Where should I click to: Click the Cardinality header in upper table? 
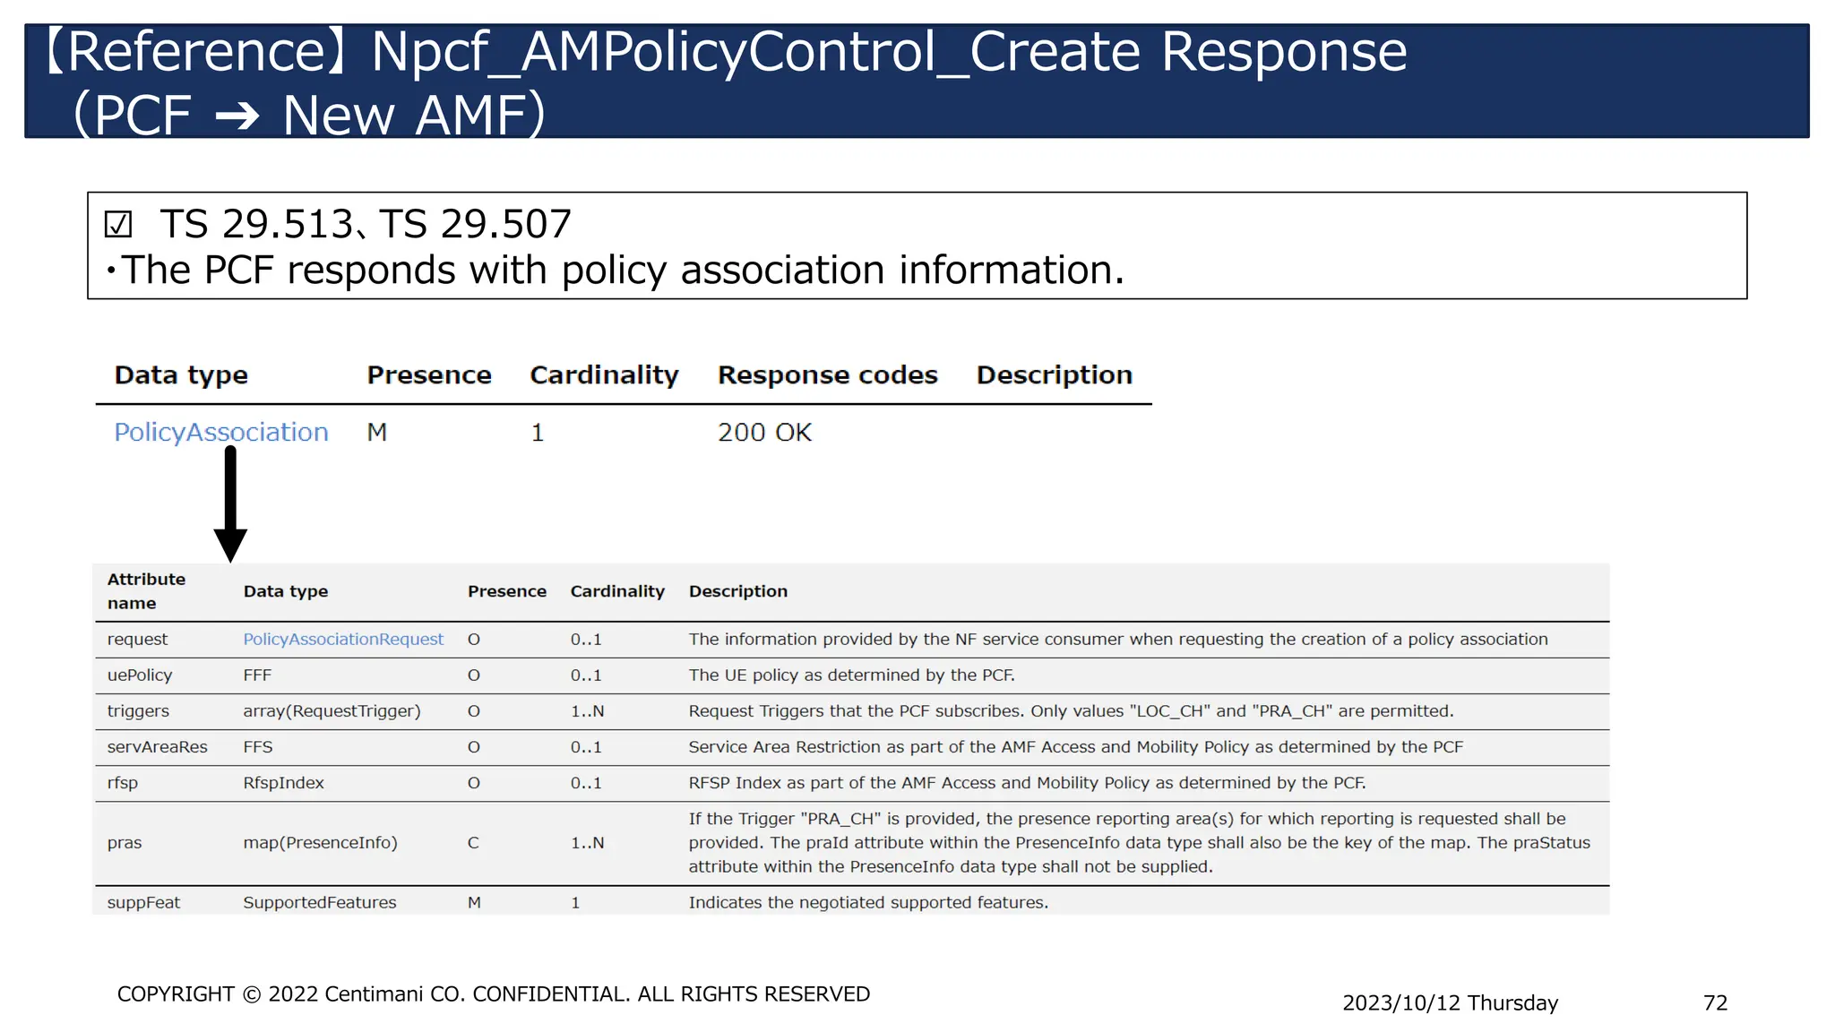pyautogui.click(x=604, y=375)
